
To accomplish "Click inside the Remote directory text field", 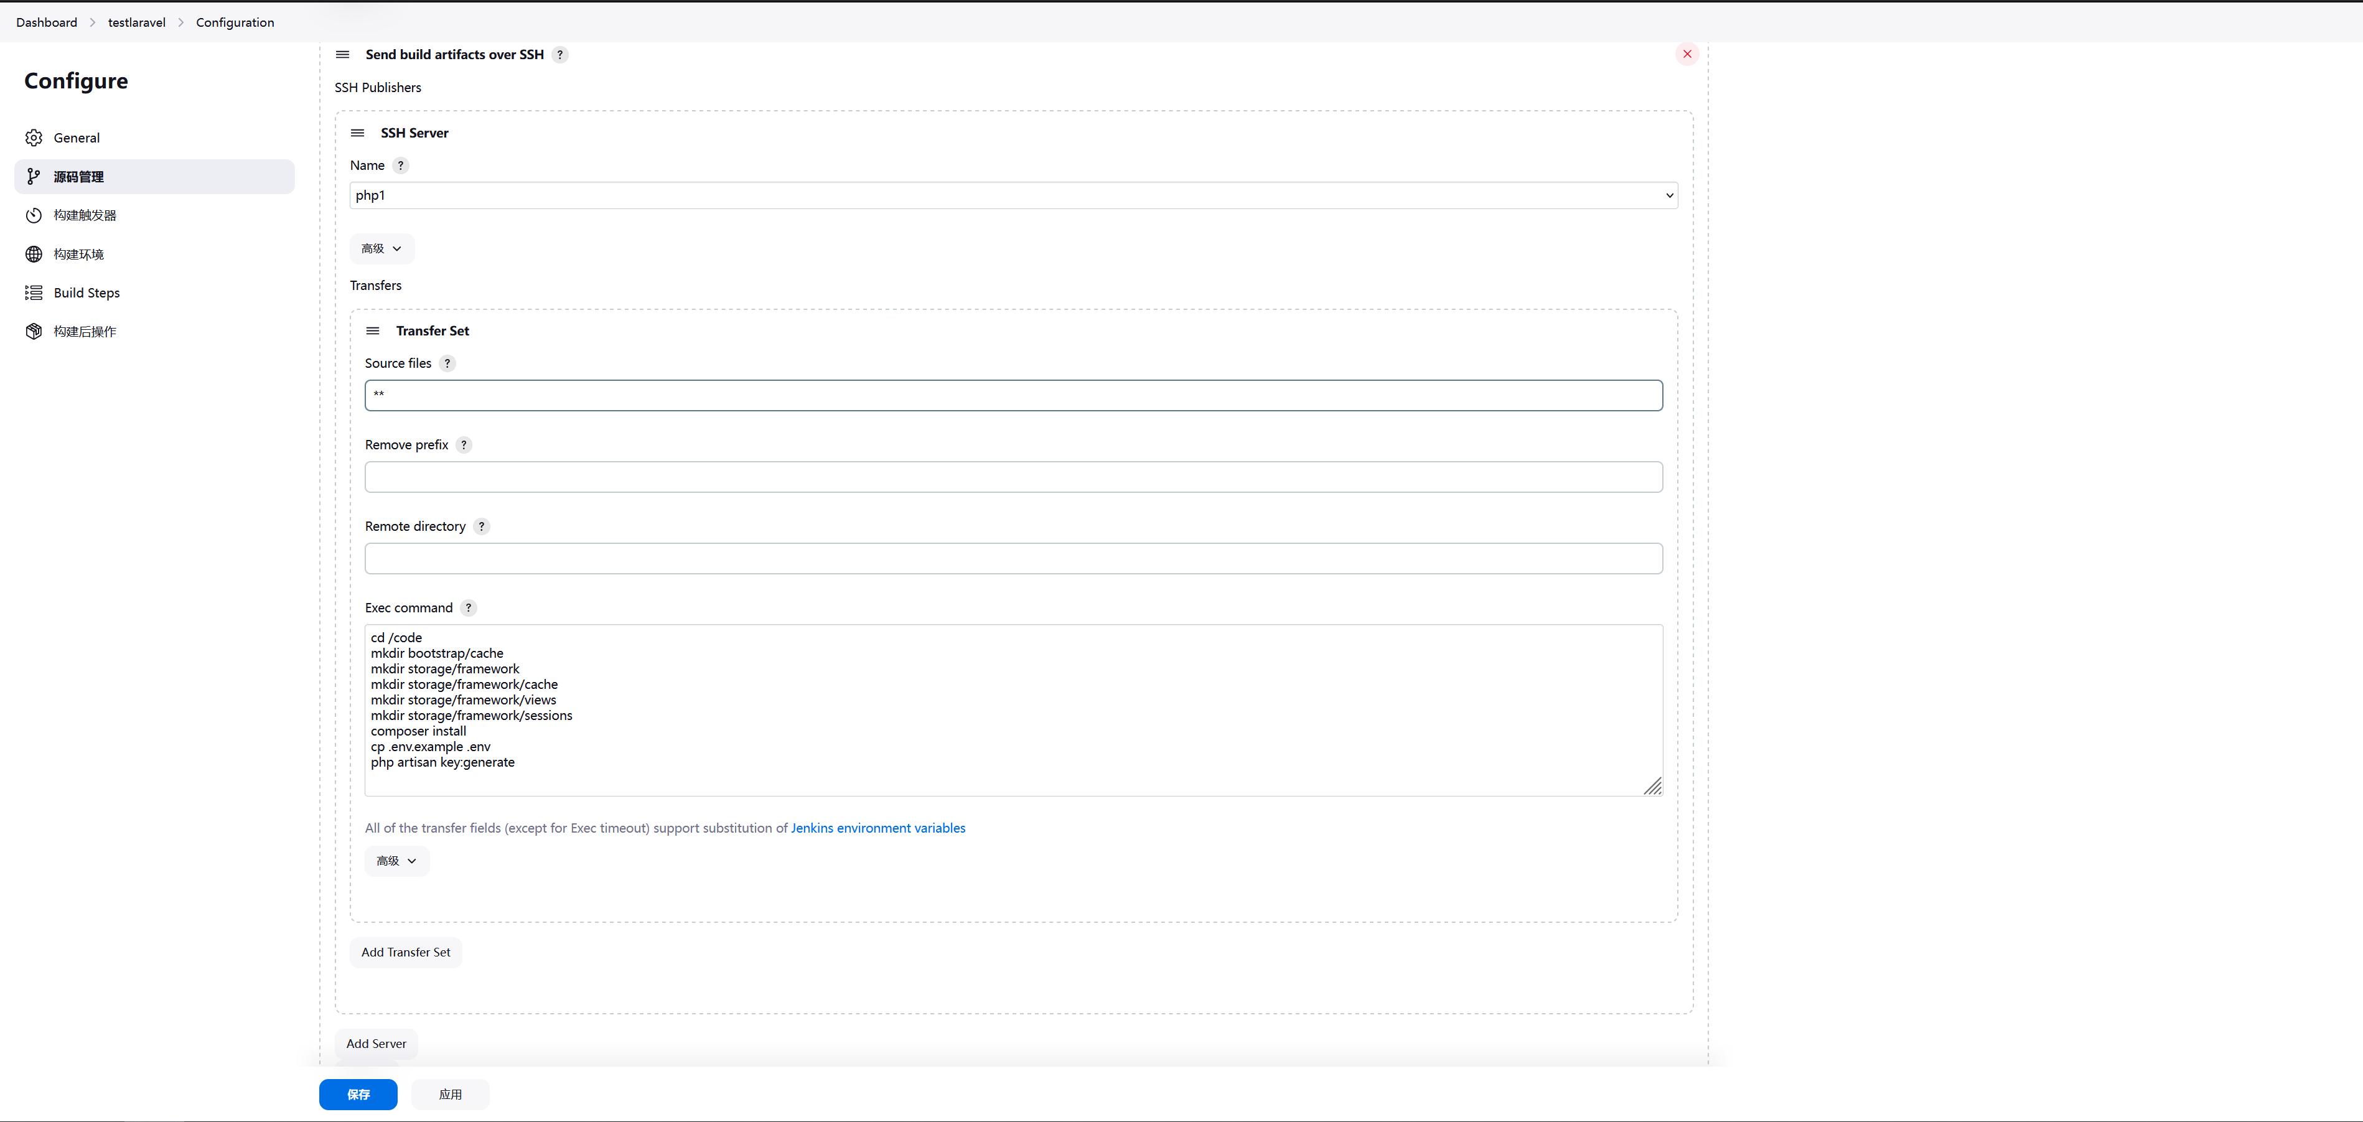I will 1013,559.
